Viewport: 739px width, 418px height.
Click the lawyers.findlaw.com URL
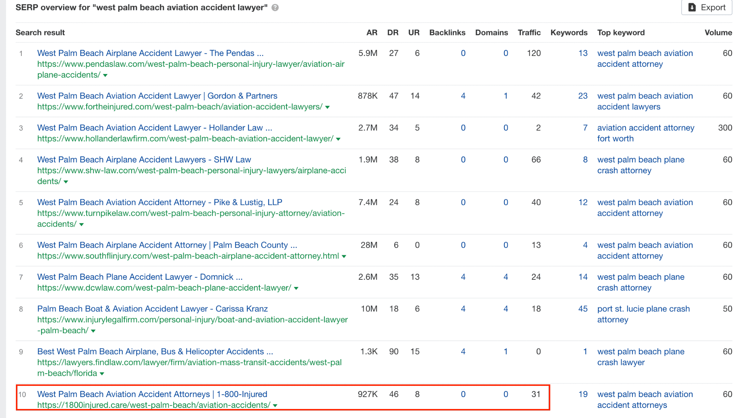[x=189, y=367]
